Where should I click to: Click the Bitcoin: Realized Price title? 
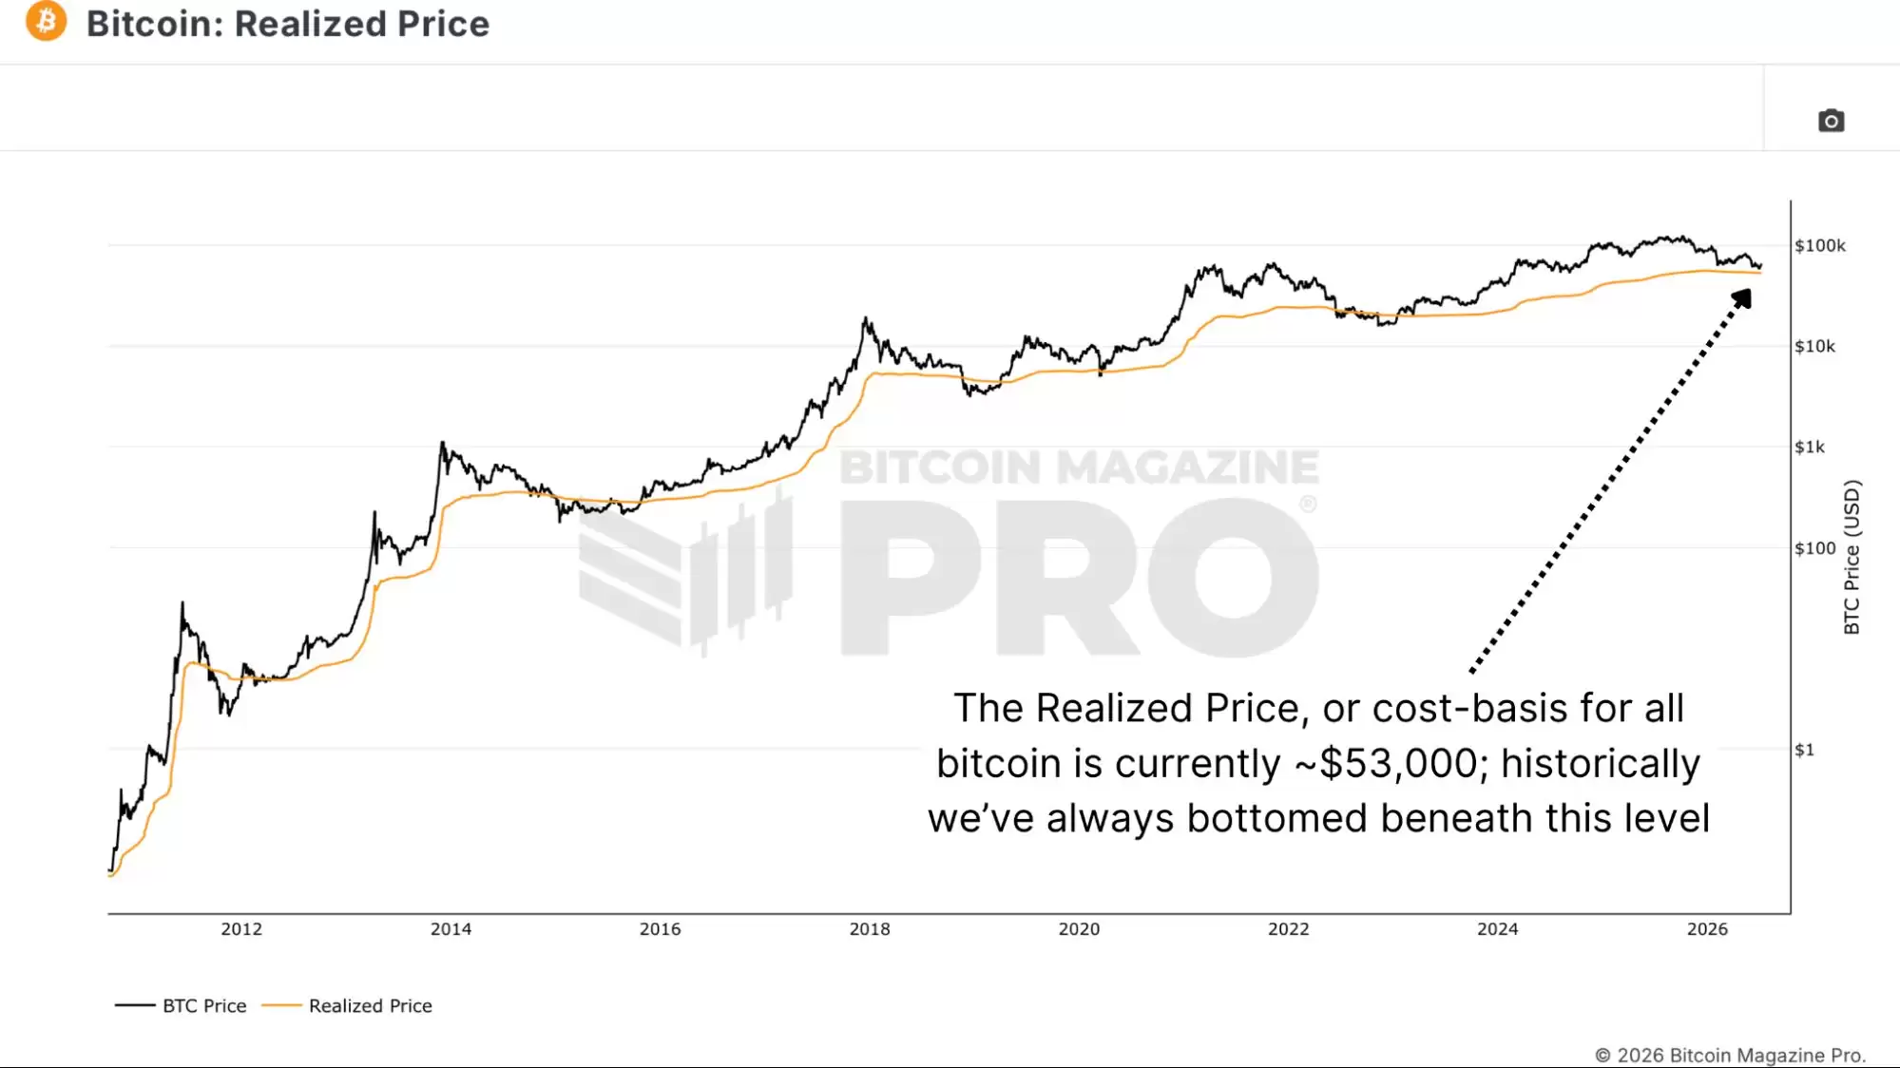pyautogui.click(x=288, y=24)
